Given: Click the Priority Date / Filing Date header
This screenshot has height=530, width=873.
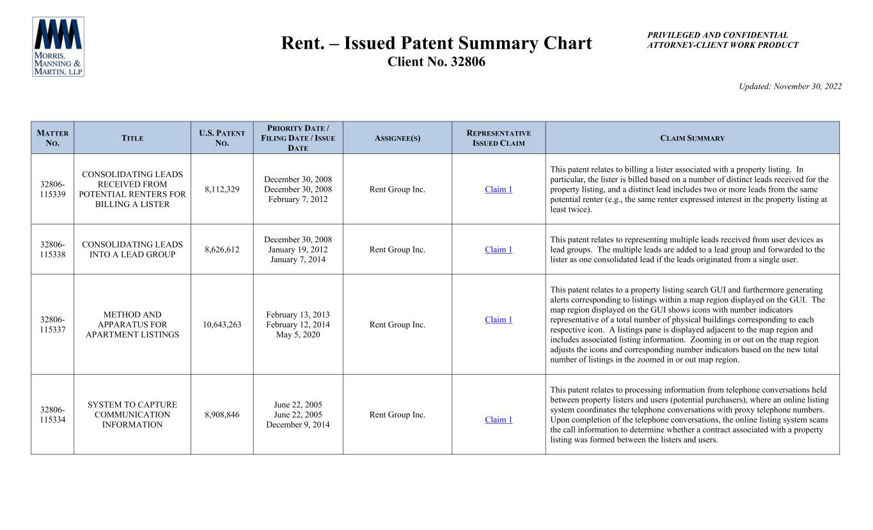Looking at the screenshot, I should [298, 137].
